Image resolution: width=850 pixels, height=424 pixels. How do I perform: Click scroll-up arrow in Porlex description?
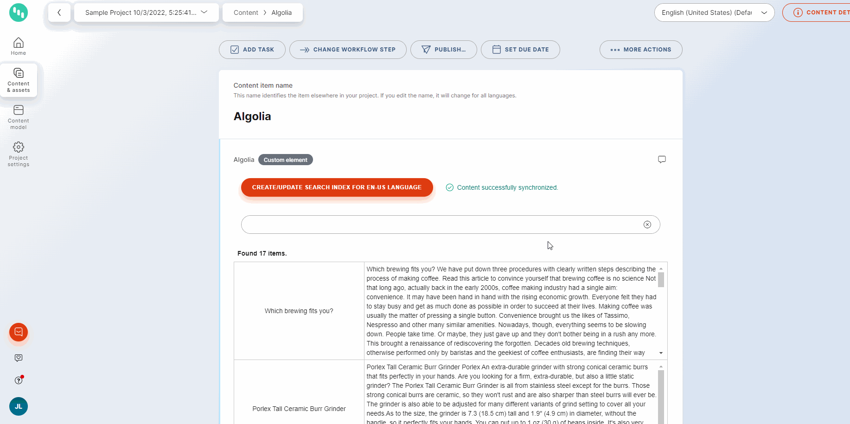pyautogui.click(x=661, y=366)
